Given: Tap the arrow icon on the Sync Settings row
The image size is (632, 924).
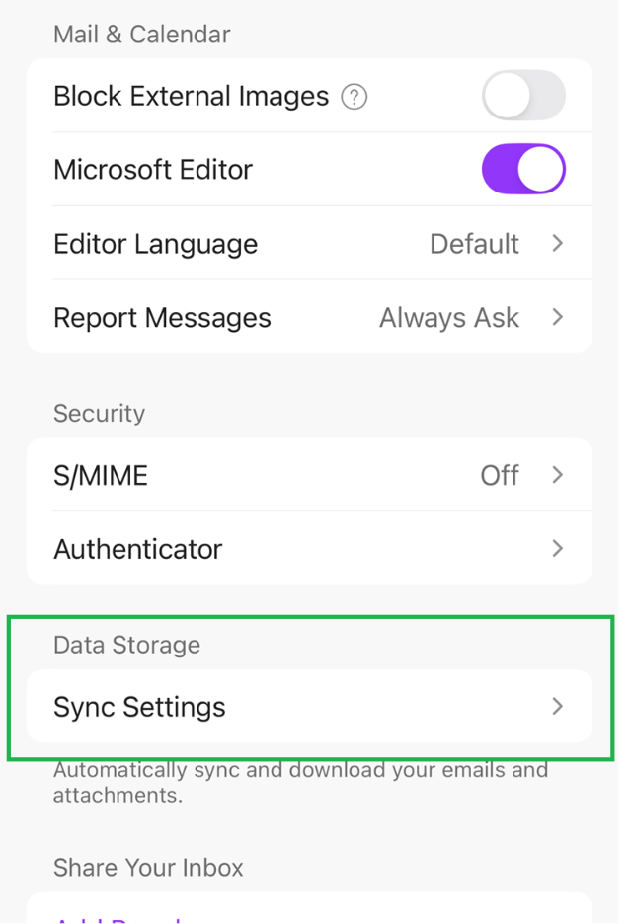Looking at the screenshot, I should 558,706.
